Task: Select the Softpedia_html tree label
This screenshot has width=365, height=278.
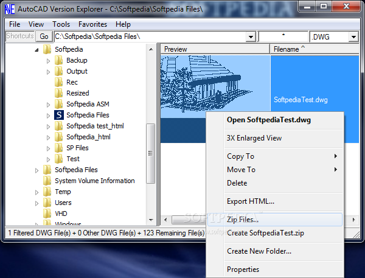Action: pyautogui.click(x=88, y=137)
